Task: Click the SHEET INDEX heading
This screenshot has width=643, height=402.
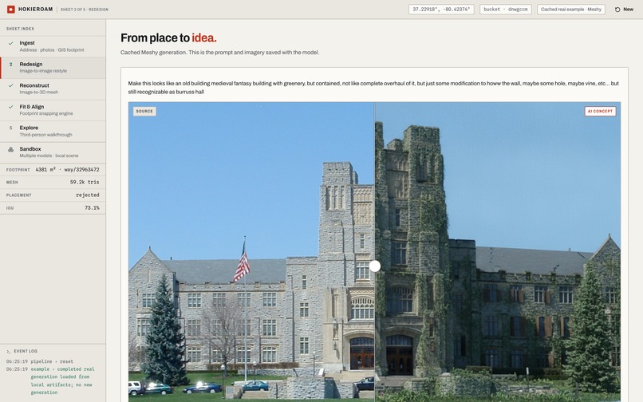Action: (x=20, y=29)
